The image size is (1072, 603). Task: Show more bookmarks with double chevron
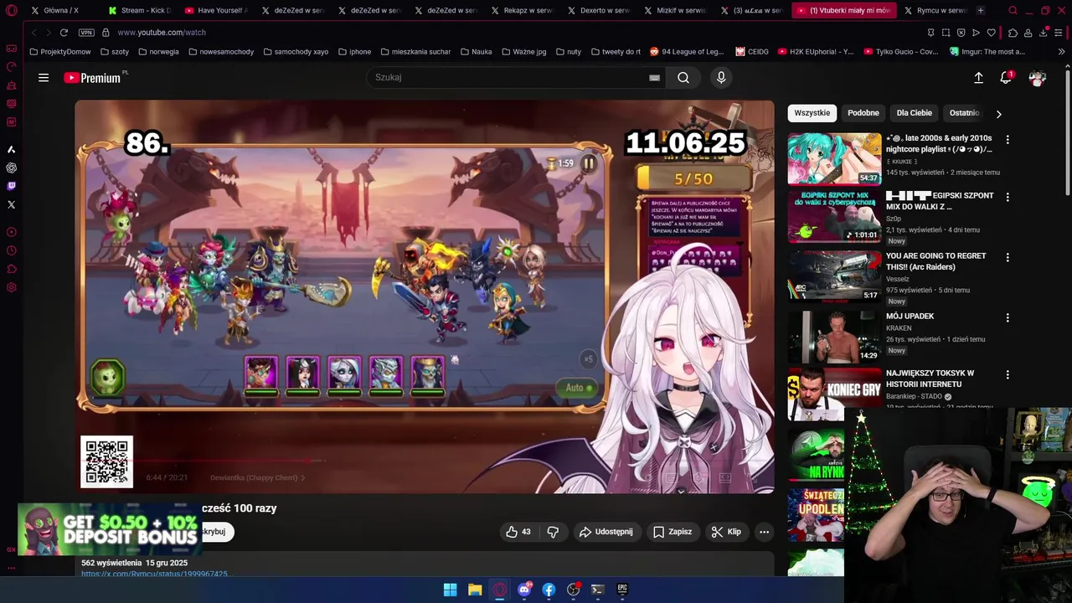point(1061,52)
